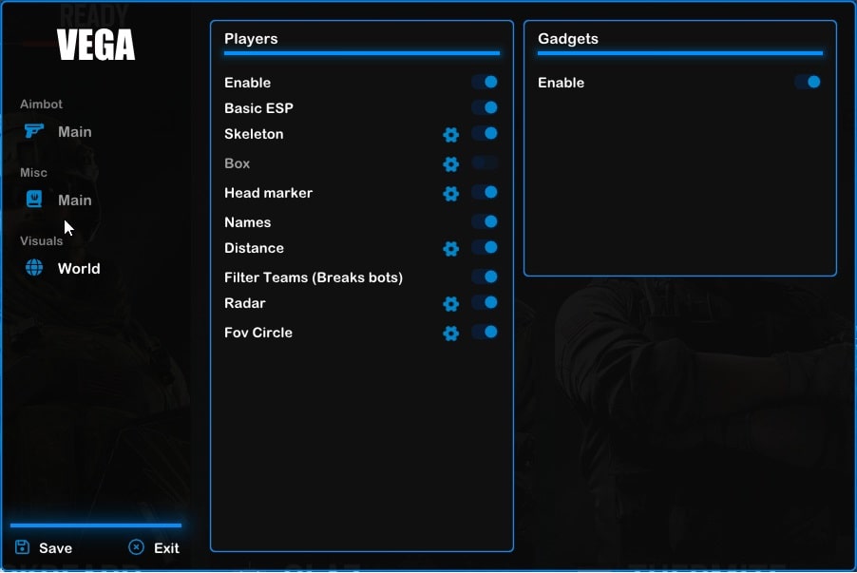Disable Basic ESP
The image size is (857, 573).
click(x=486, y=108)
